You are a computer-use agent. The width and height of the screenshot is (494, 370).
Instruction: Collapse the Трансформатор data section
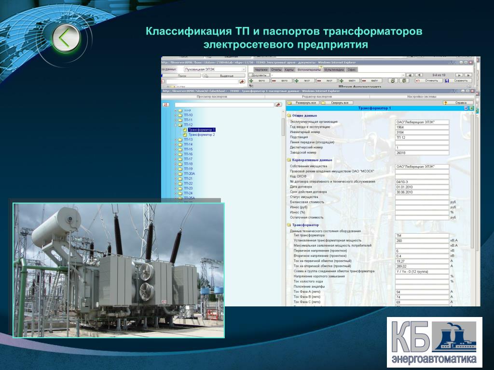pyautogui.click(x=289, y=225)
